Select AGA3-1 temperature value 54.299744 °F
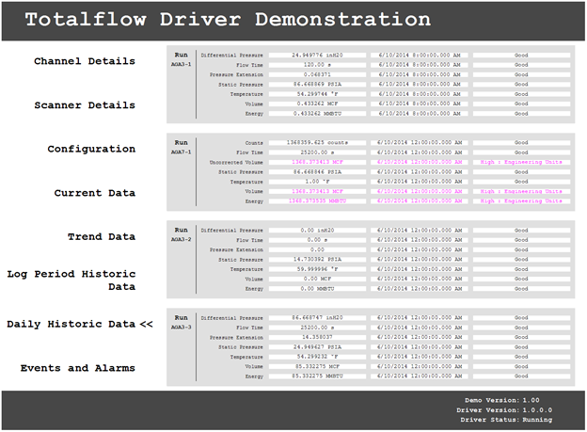The height and width of the screenshot is (432, 587). pos(317,94)
